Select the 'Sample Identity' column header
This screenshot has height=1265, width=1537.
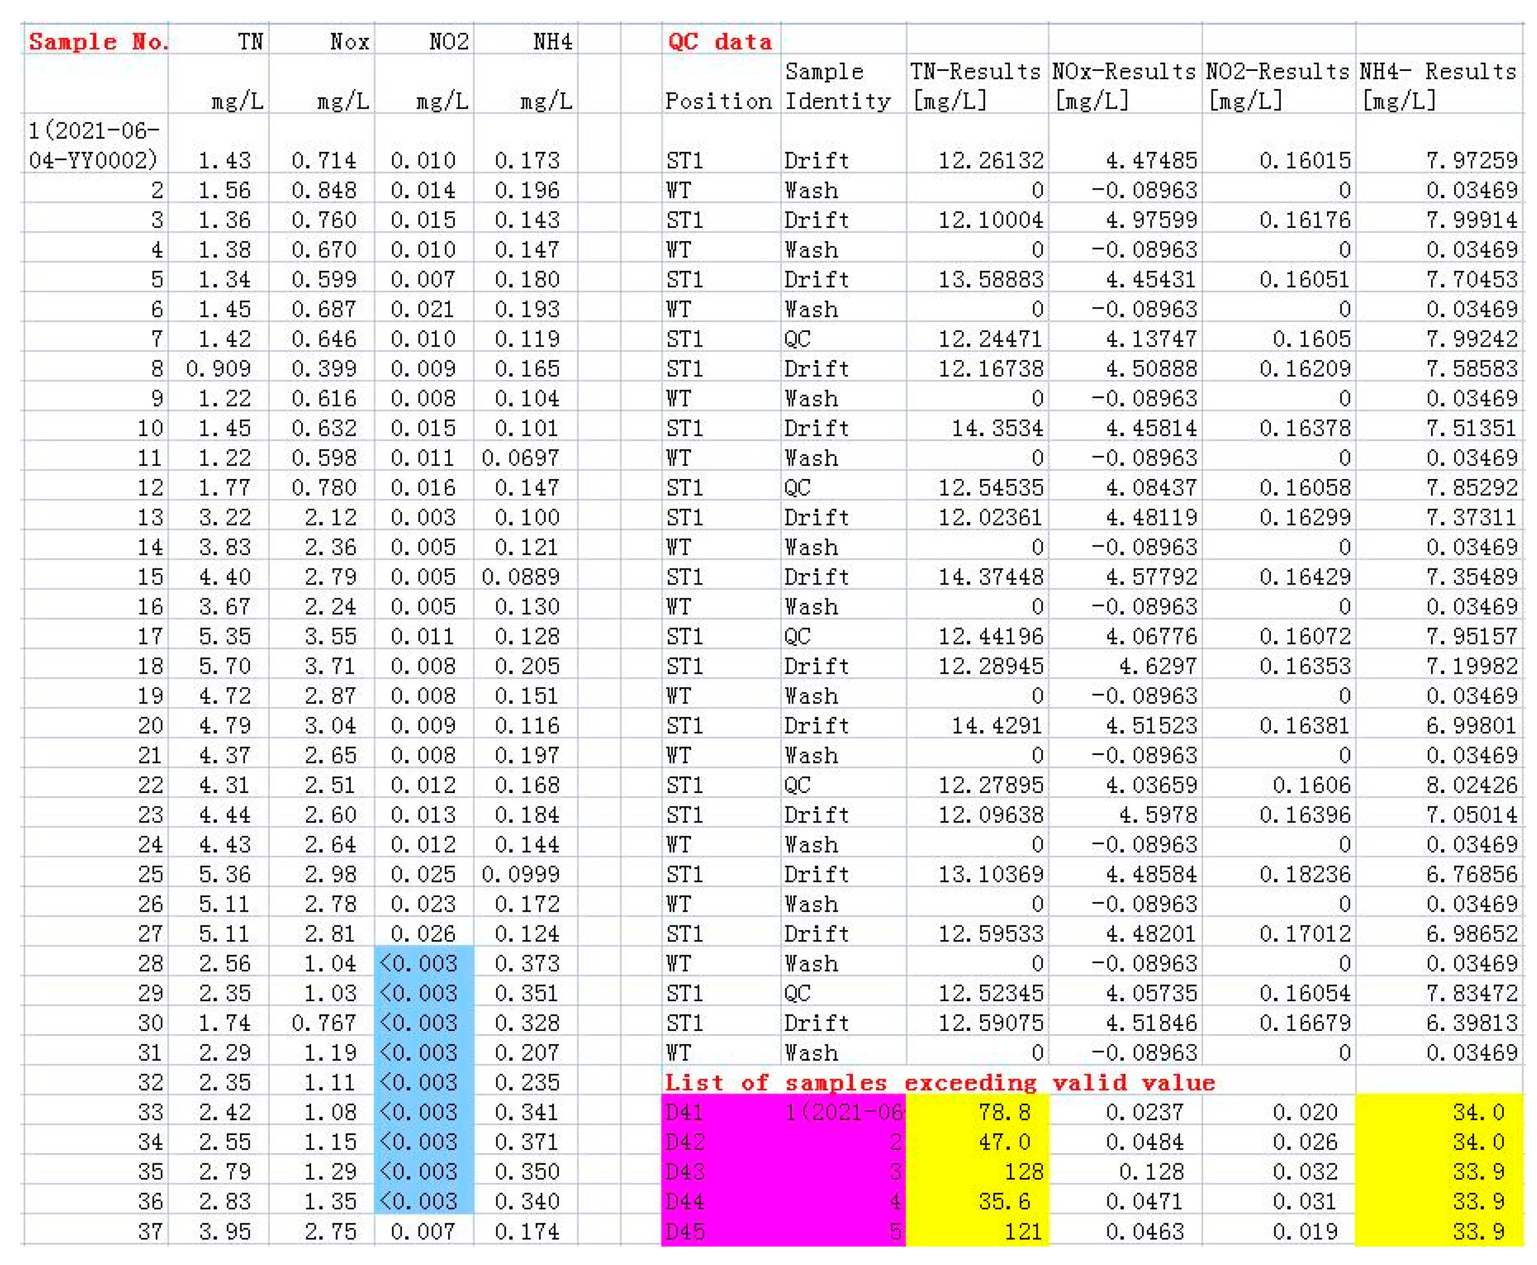[x=837, y=85]
